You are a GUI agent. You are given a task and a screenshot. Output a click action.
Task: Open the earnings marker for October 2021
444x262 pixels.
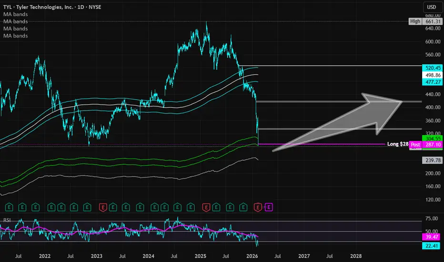click(x=35, y=207)
